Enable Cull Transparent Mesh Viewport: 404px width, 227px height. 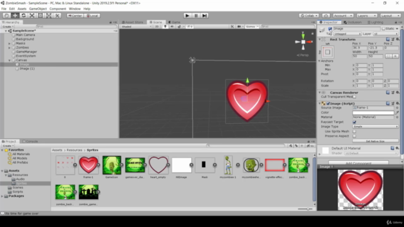tap(355, 96)
